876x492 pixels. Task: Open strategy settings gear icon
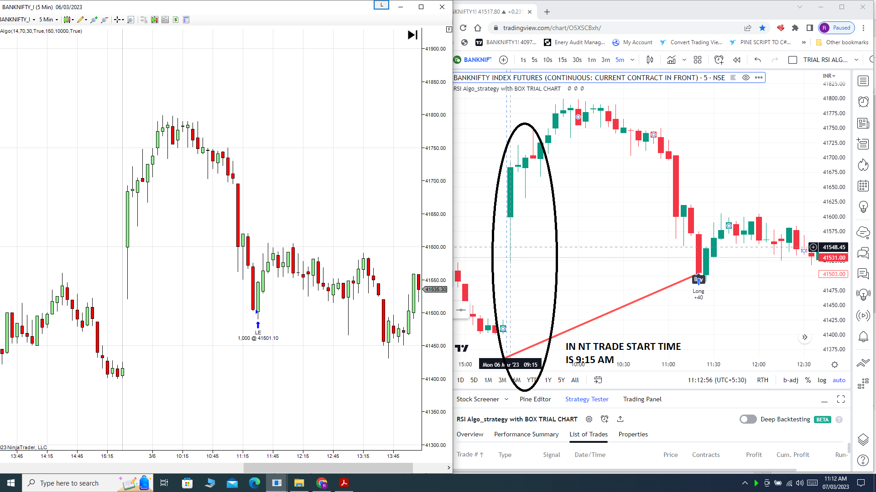point(589,419)
